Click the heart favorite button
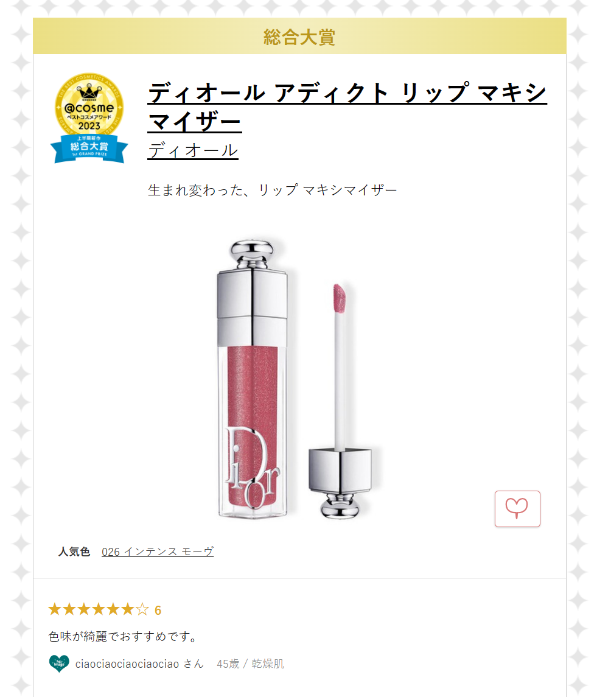The width and height of the screenshot is (597, 697). [x=517, y=509]
